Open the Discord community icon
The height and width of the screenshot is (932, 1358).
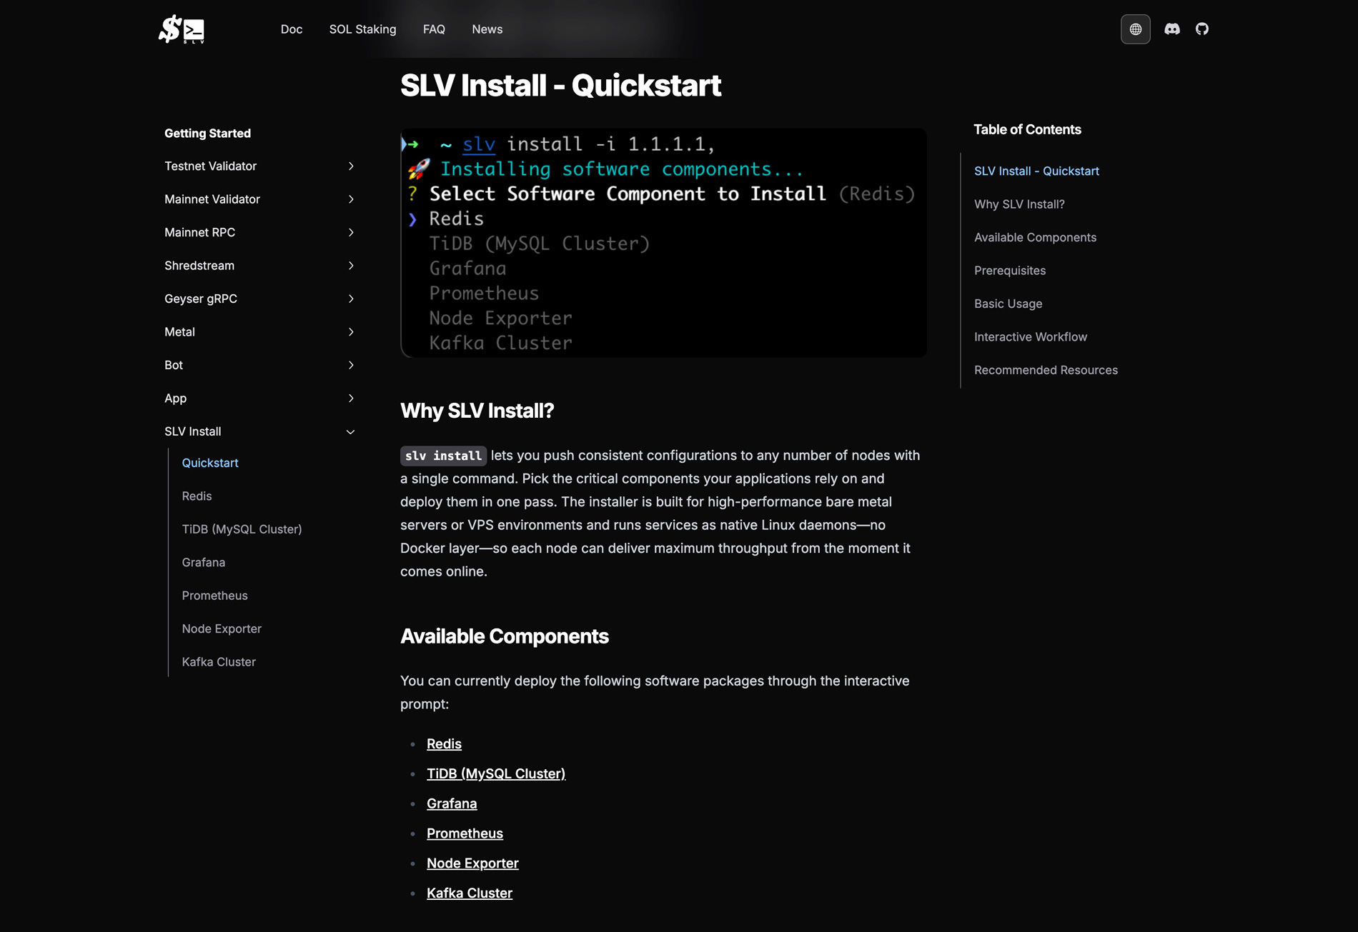[x=1172, y=29]
